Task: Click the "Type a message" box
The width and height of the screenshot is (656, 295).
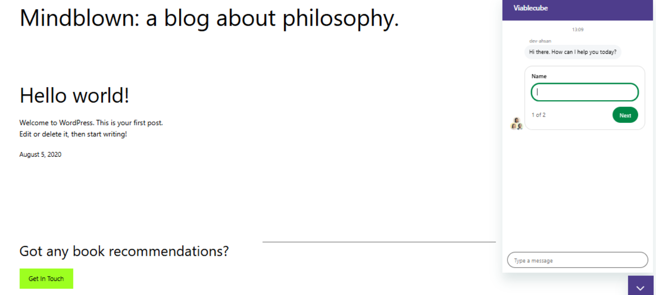Action: coord(577,260)
